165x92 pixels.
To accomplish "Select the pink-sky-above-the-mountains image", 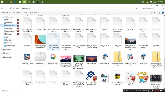I will (x=66, y=59).
